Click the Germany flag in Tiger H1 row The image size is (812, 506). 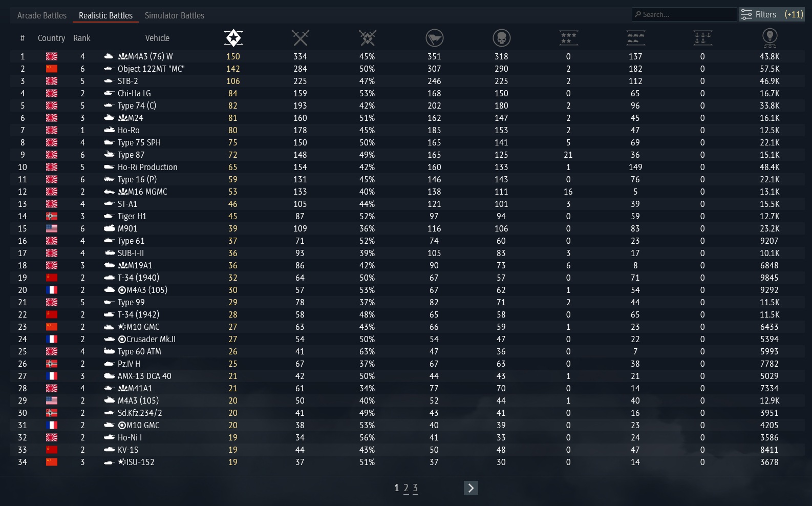pos(52,216)
